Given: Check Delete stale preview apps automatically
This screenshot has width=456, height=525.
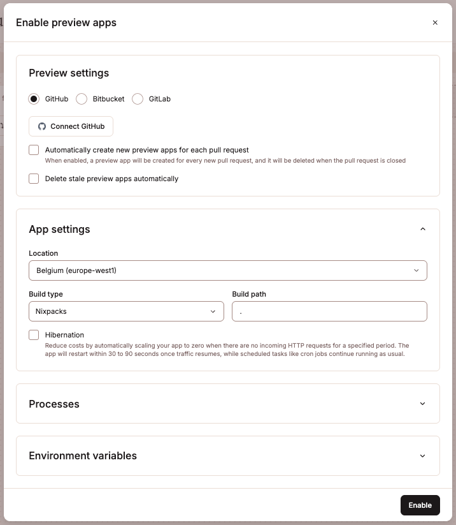Looking at the screenshot, I should click(x=34, y=179).
